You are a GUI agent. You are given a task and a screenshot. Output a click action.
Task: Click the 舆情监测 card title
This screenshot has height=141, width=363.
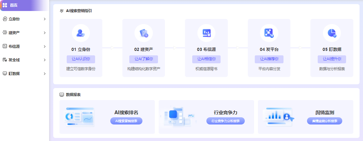point(325,112)
